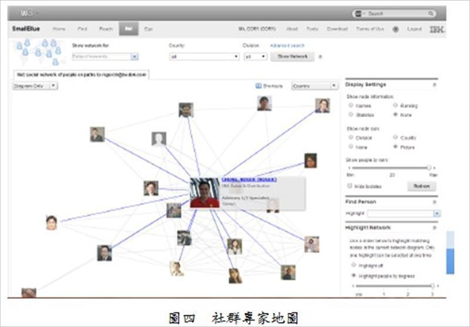
Task: Select the Names radio button
Action: point(351,106)
